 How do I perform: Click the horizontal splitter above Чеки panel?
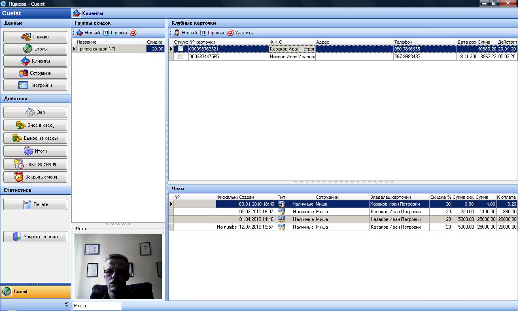coord(343,183)
